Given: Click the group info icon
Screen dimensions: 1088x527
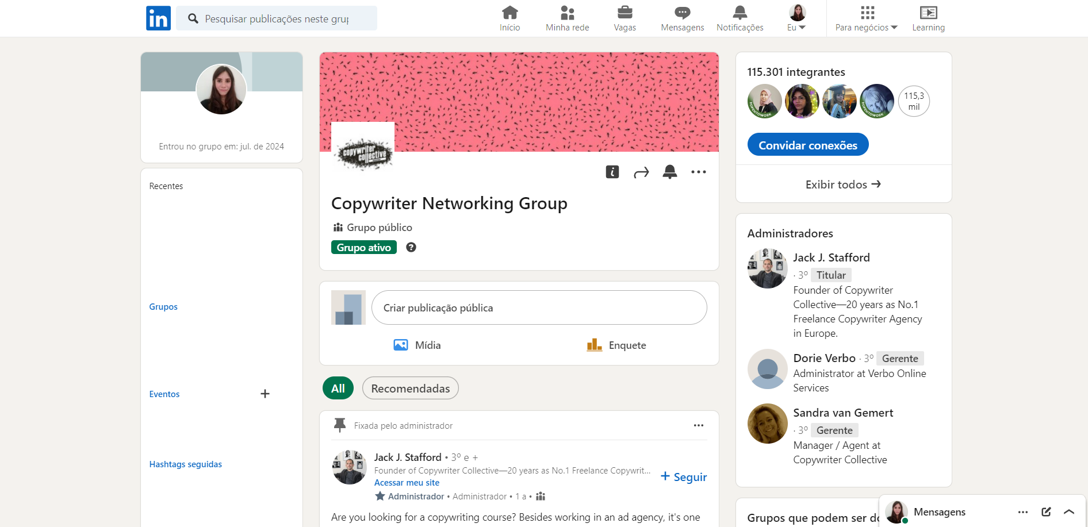Looking at the screenshot, I should pyautogui.click(x=612, y=172).
